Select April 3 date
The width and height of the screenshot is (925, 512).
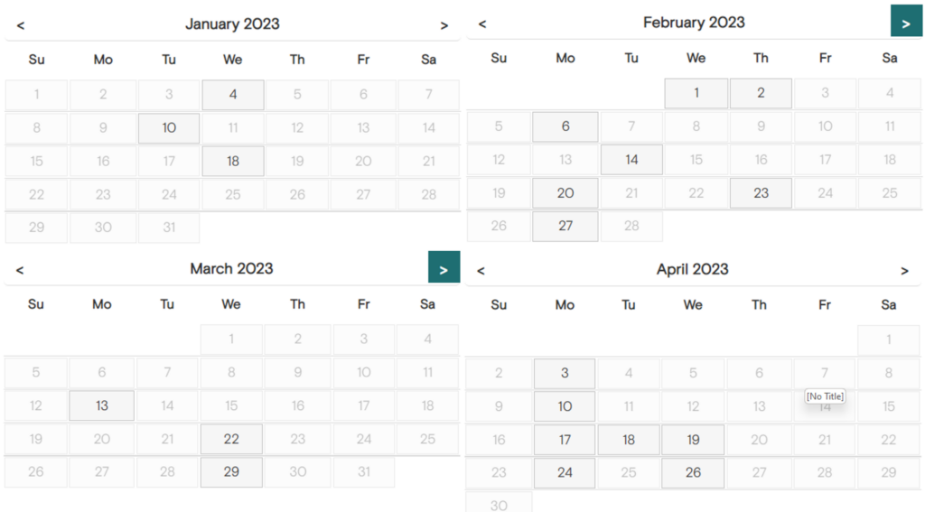click(565, 373)
